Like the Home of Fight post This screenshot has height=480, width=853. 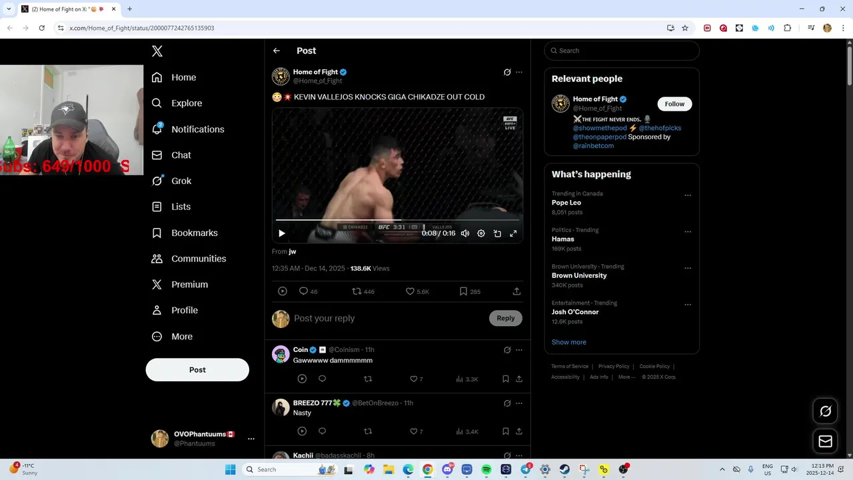pyautogui.click(x=417, y=291)
